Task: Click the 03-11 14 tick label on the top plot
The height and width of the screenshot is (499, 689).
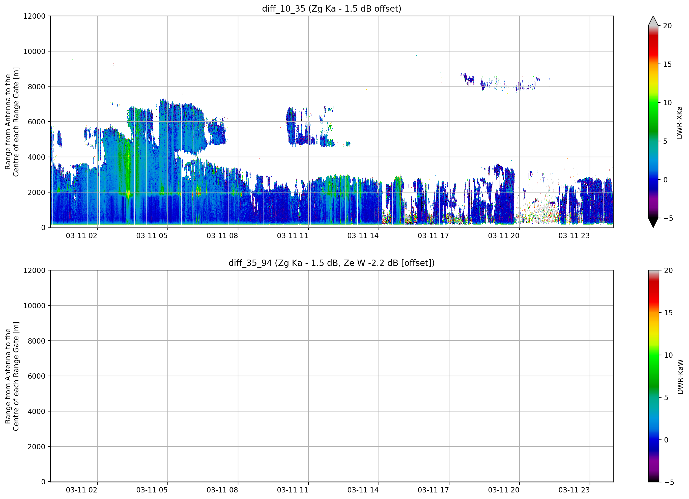Action: (363, 236)
